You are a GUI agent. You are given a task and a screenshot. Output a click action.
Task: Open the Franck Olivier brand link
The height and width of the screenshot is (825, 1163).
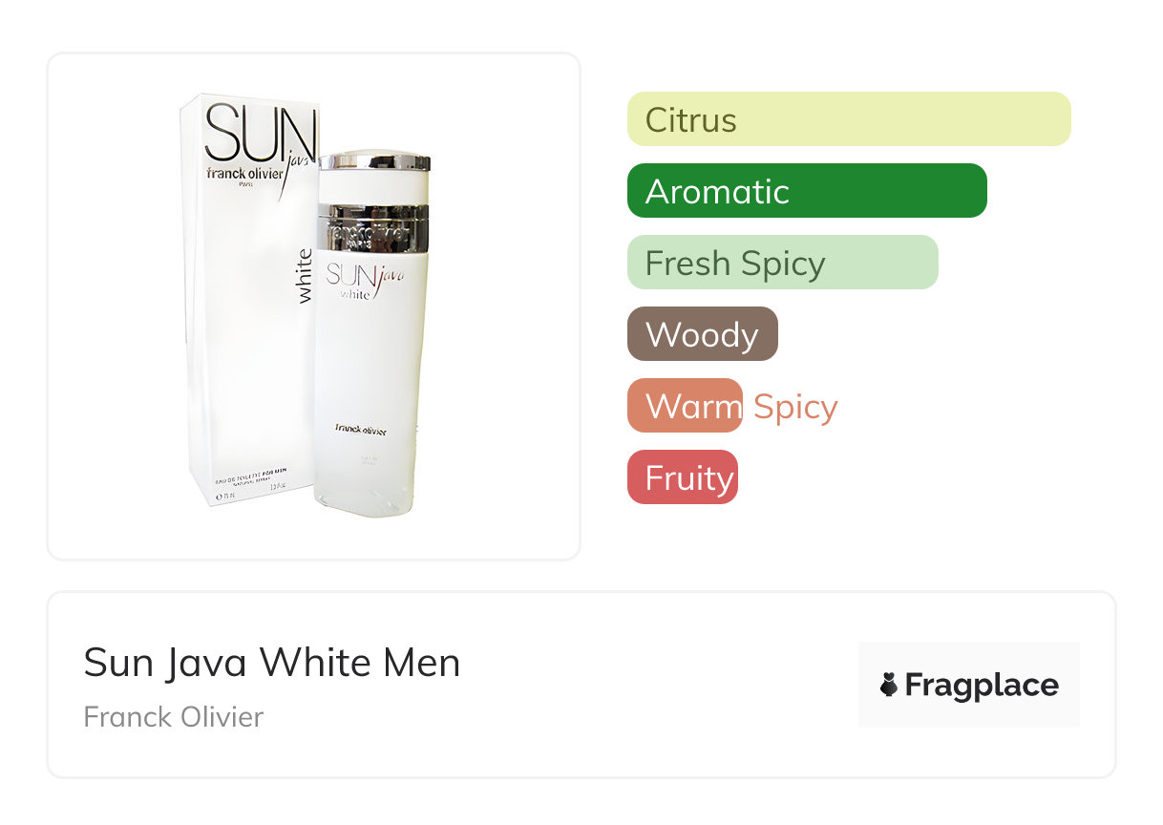(x=174, y=717)
